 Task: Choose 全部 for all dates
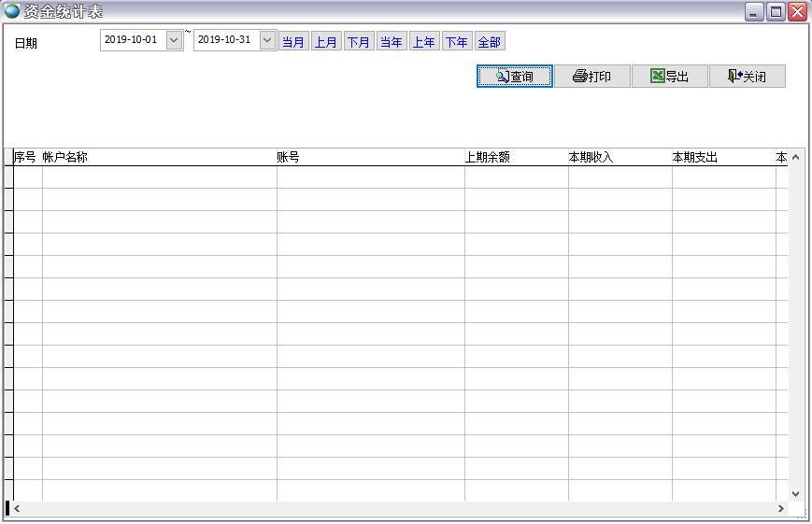(x=490, y=42)
